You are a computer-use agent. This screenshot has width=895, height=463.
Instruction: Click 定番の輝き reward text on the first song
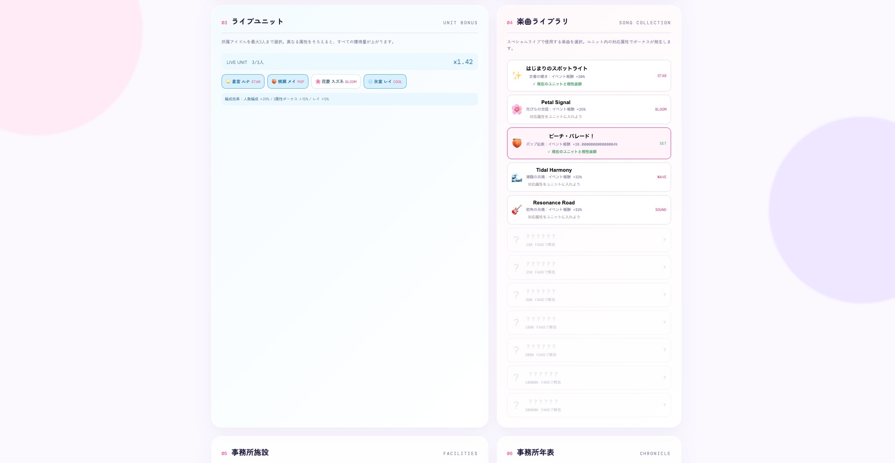click(557, 77)
